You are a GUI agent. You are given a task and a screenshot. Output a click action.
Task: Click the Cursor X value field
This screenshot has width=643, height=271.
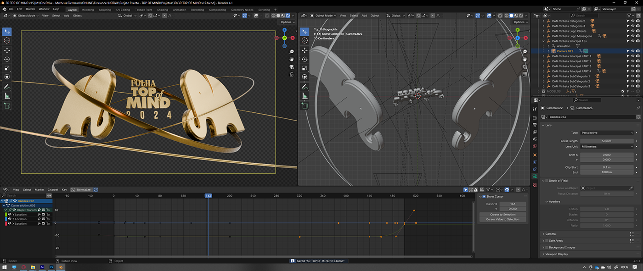tap(513, 204)
